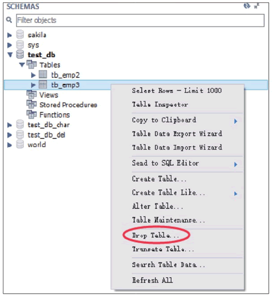
Task: Click the test_db database icon
Action: [20, 54]
